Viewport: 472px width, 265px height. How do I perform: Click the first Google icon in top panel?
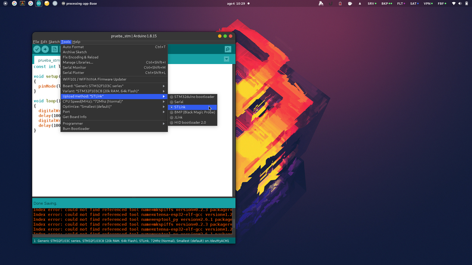click(14, 3)
